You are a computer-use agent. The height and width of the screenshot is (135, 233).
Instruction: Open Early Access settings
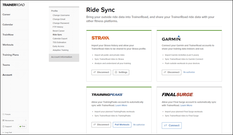(x=58, y=46)
